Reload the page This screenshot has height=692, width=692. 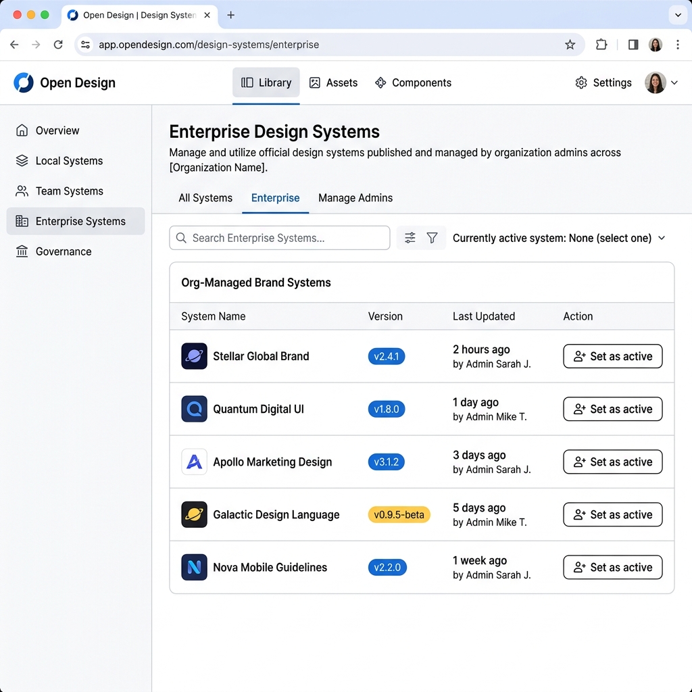[58, 45]
